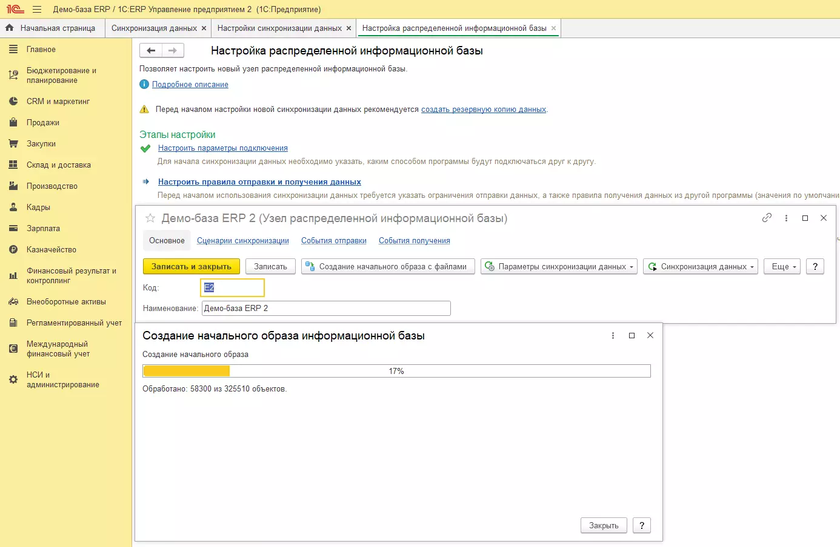Focus the Наименование input field
The image size is (840, 547).
pyautogui.click(x=326, y=309)
